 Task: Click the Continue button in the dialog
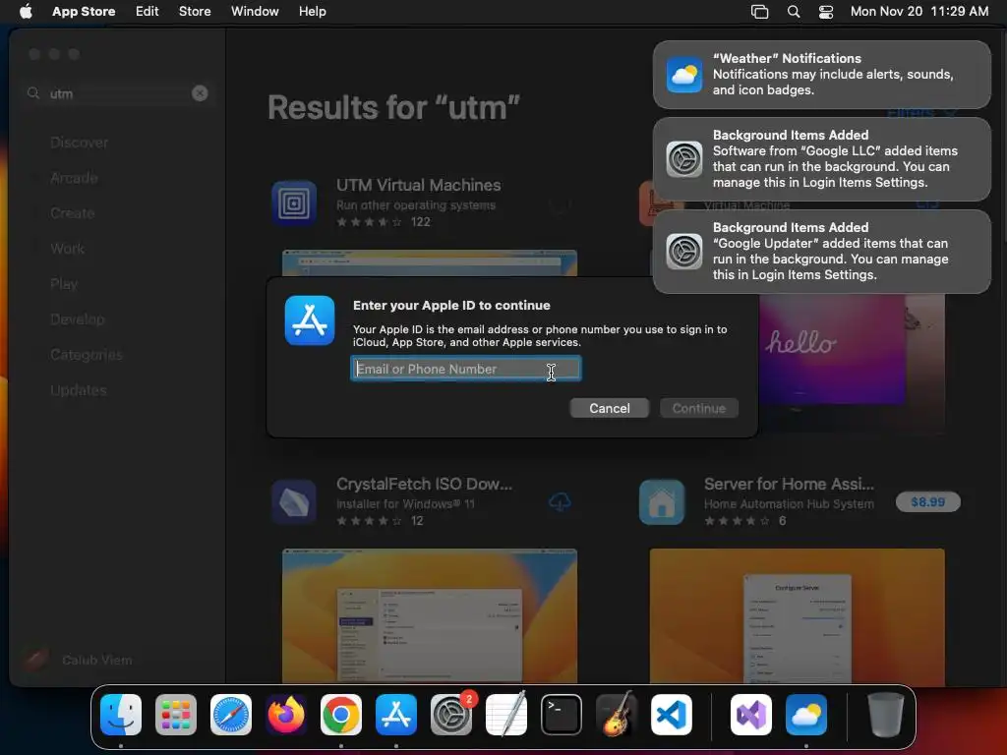(x=699, y=408)
